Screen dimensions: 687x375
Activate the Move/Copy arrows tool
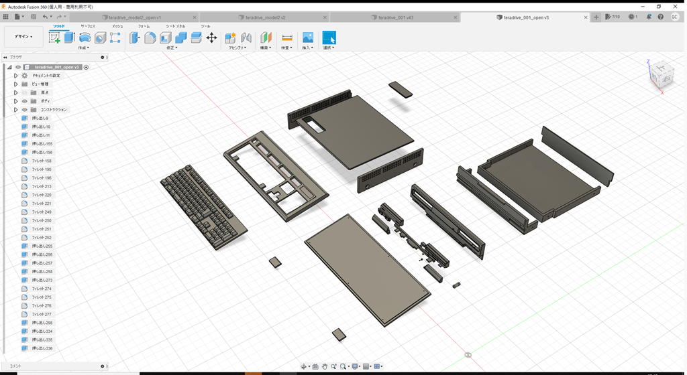click(211, 37)
